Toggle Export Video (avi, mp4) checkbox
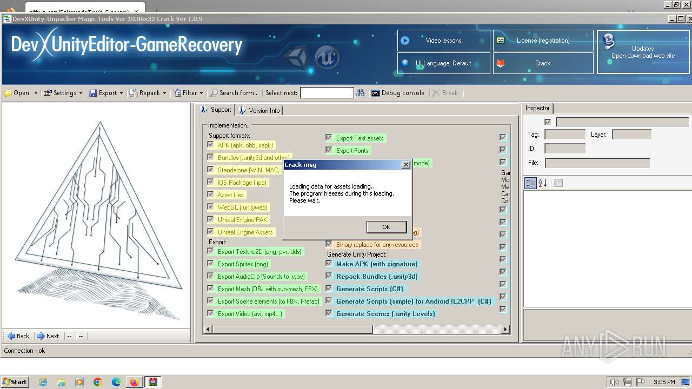 click(210, 313)
